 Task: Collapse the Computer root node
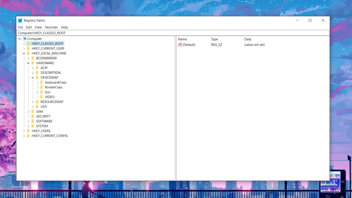(20, 38)
